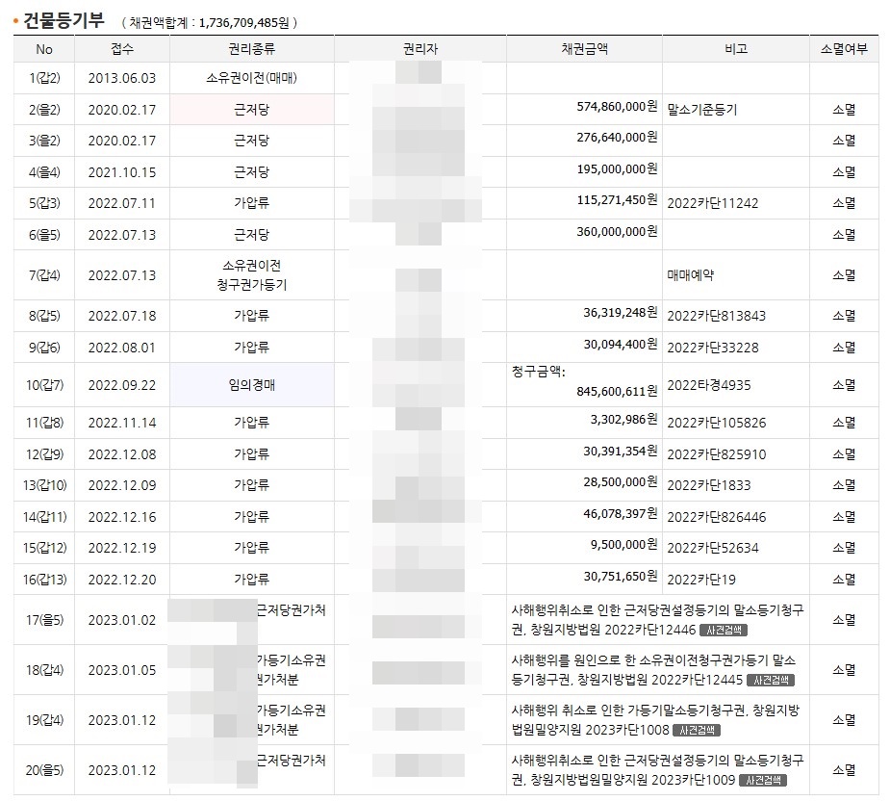Click date 2022.08.01
The image size is (890, 801).
(122, 348)
